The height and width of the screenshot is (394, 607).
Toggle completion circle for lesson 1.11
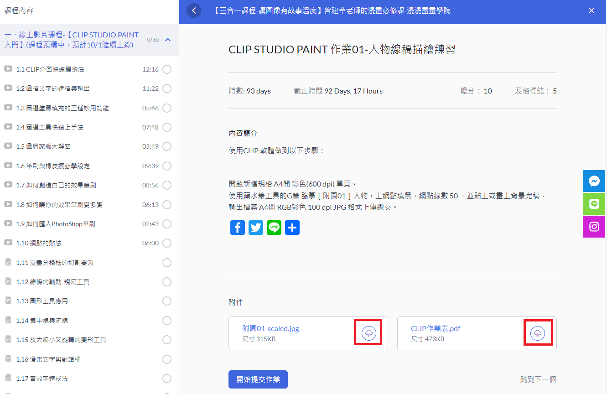167,263
